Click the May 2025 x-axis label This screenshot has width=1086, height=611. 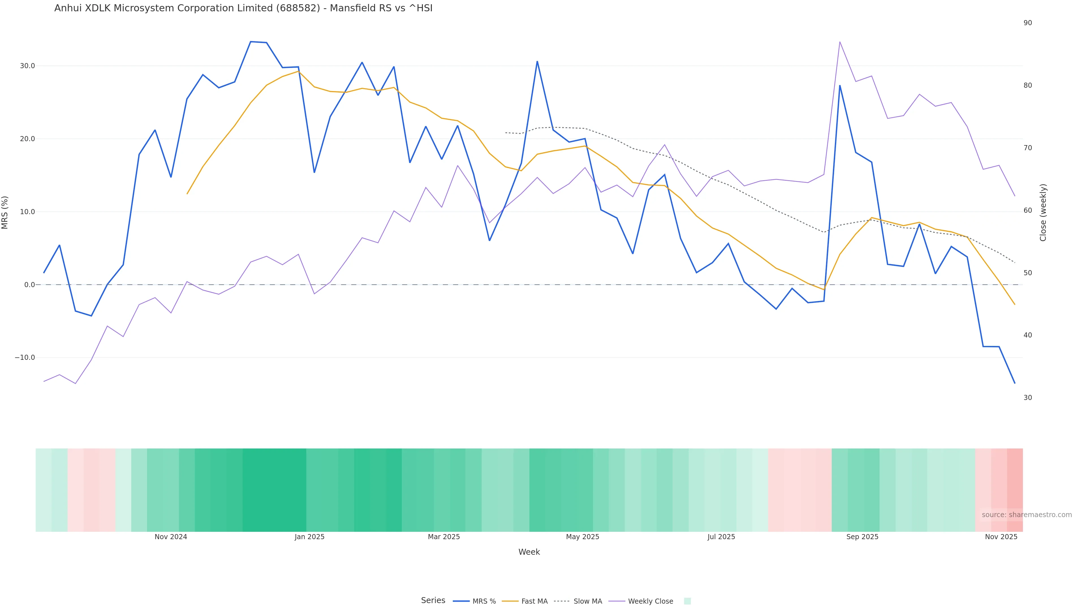(583, 537)
